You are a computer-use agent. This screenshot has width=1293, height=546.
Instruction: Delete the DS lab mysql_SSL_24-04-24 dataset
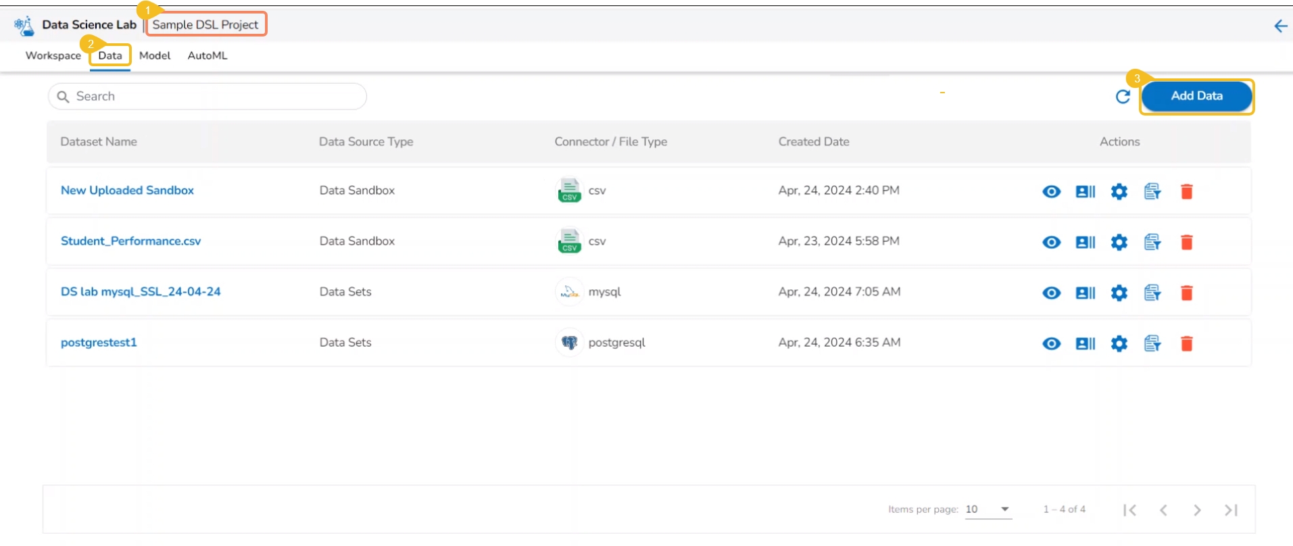pos(1186,293)
